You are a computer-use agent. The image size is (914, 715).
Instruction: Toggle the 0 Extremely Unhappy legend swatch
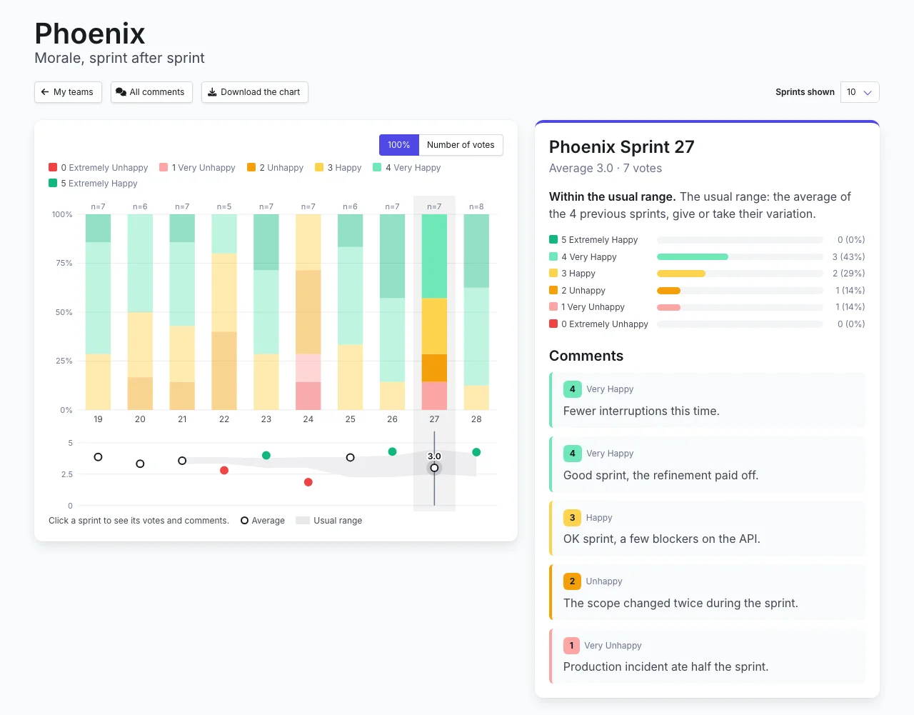[x=53, y=167]
